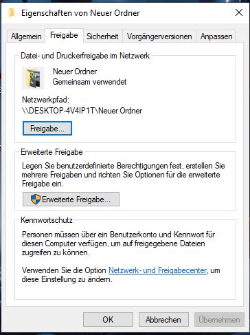Viewport: 250px width, 335px height.
Task: Confirm the dialog with OK
Action: pos(108,320)
